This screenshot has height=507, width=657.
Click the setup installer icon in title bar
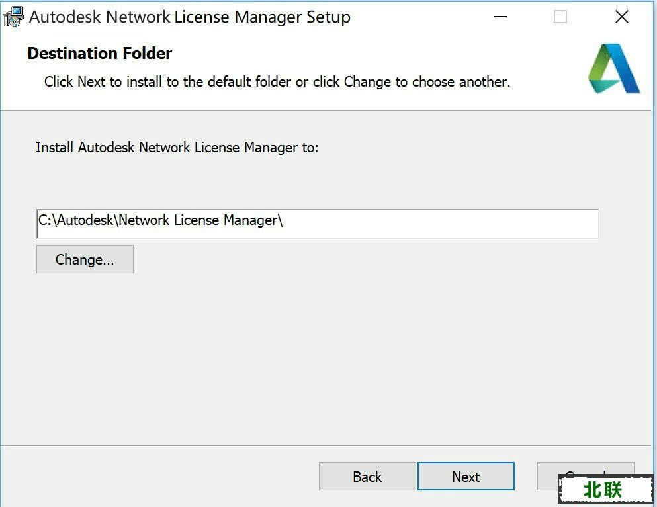tap(13, 17)
